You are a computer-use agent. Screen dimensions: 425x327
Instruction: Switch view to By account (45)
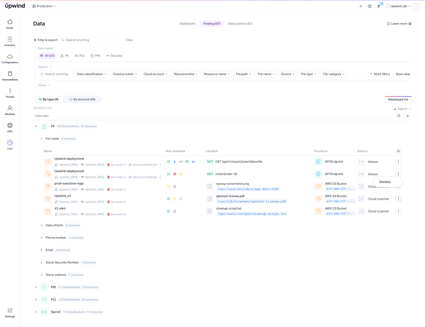[82, 99]
